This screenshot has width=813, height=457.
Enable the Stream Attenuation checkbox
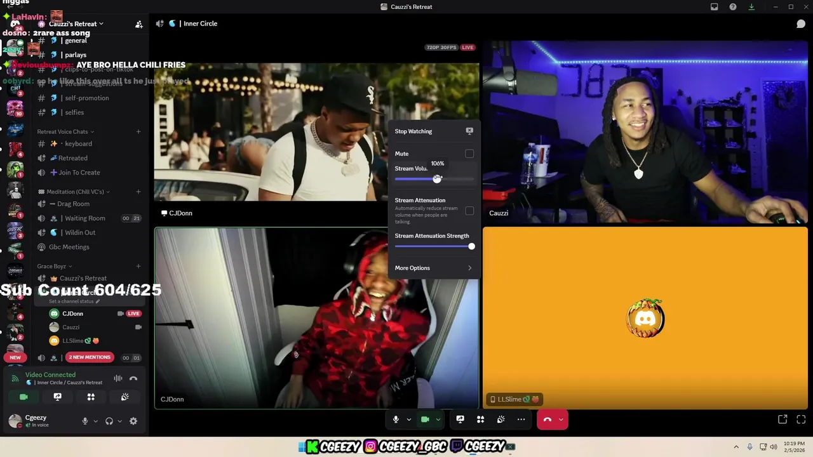[x=469, y=211]
